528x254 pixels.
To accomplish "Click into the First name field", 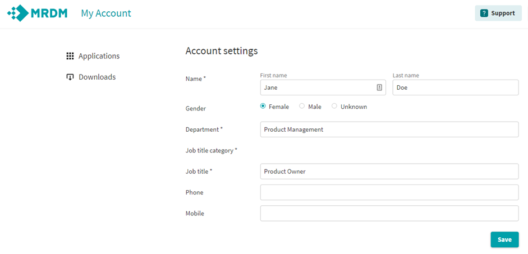I will click(x=323, y=87).
